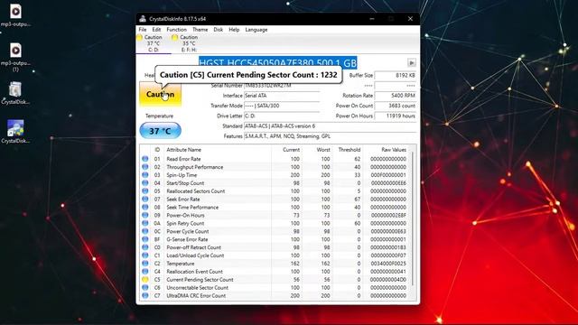Click the blue status icon for Spin Retry Count
The height and width of the screenshot is (325, 578).
point(145,223)
